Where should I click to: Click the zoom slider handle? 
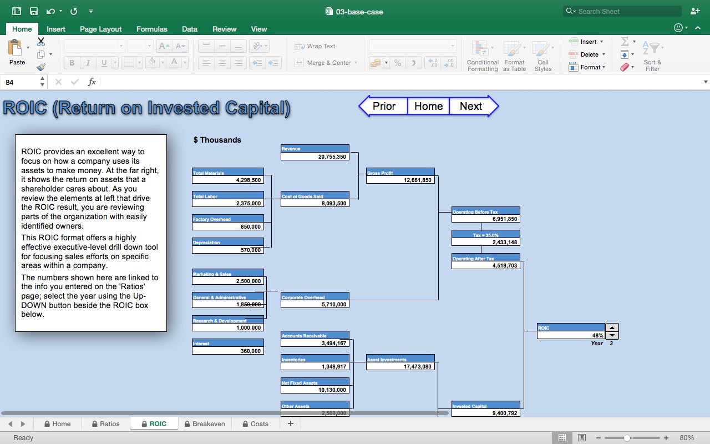(x=627, y=438)
